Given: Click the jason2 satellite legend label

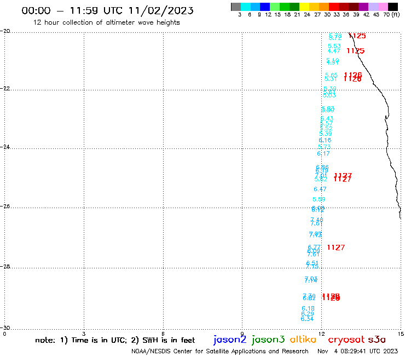Looking at the screenshot, I should (230, 340).
